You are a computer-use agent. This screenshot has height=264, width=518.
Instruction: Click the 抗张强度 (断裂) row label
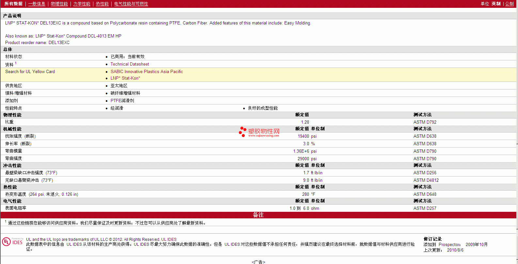[x=21, y=136]
